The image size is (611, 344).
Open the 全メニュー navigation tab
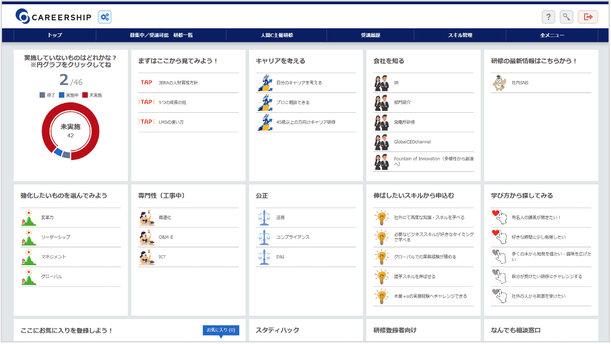554,35
